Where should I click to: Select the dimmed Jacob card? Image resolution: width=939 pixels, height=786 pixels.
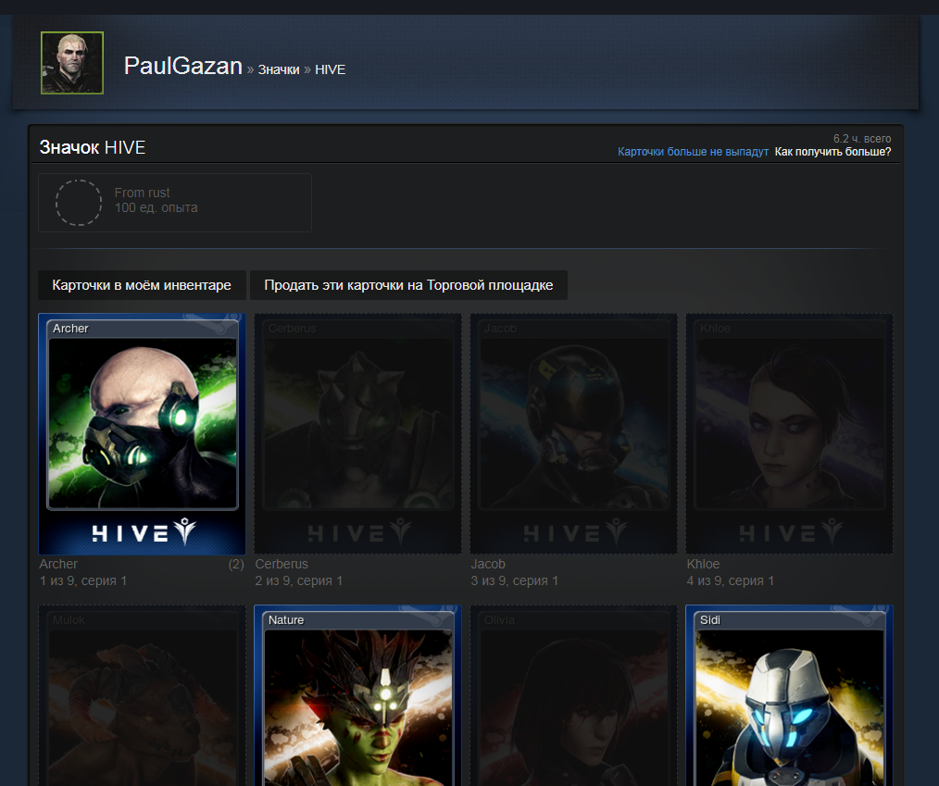pos(574,434)
